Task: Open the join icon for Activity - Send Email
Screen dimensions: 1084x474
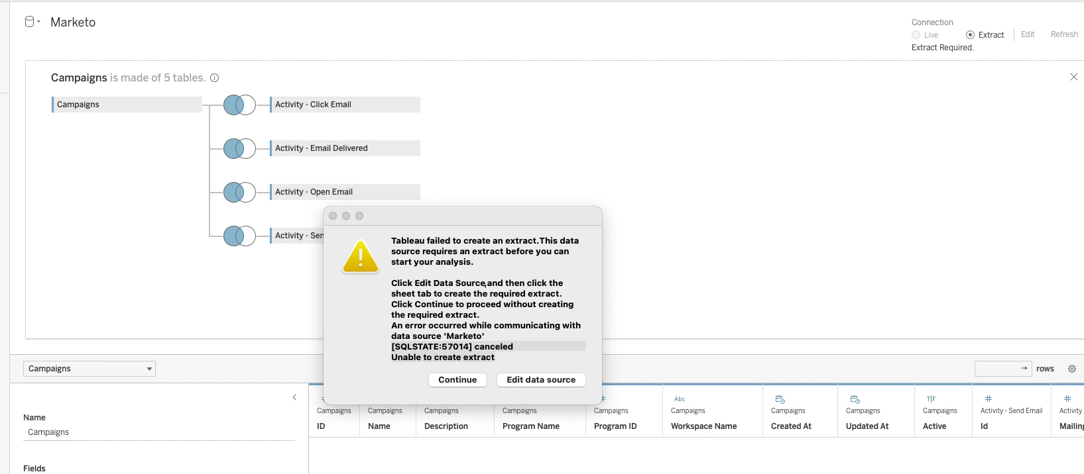Action: pos(239,236)
